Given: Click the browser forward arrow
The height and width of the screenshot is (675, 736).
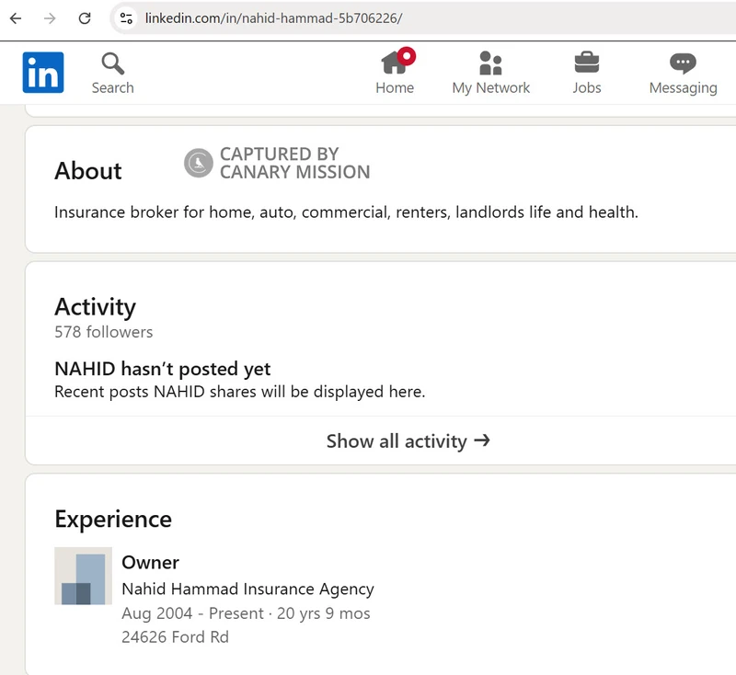Looking at the screenshot, I should 50,18.
